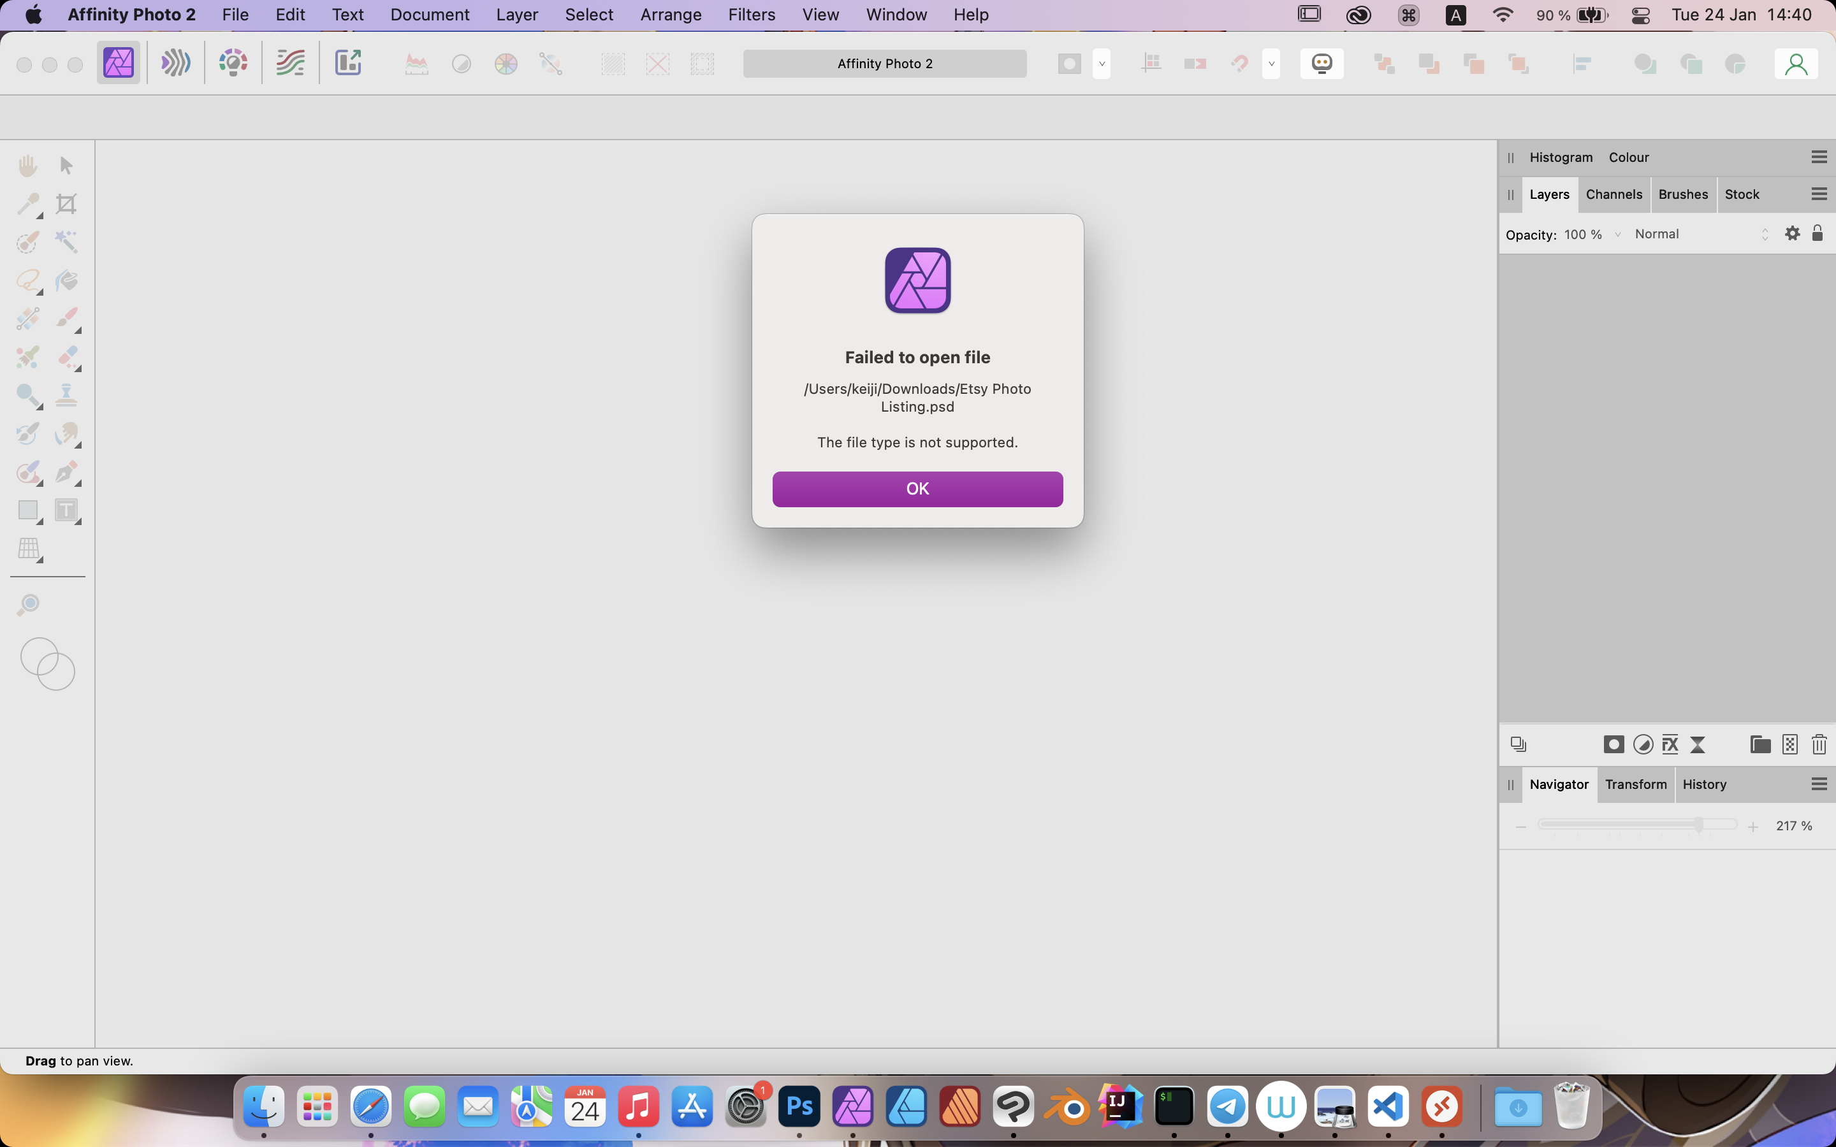
Task: Switch to the Tone Mapping Persona
Action: pos(290,63)
